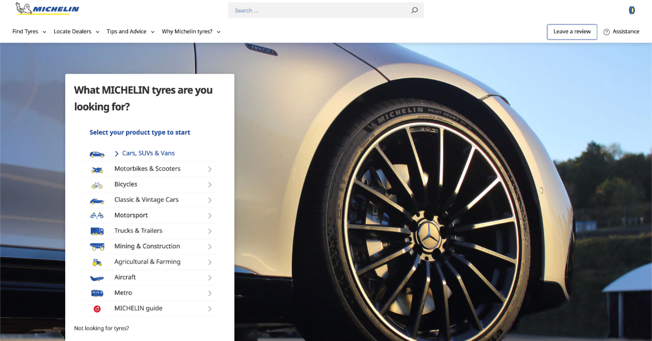Click the tractor icon
The image size is (652, 341).
pyautogui.click(x=97, y=262)
